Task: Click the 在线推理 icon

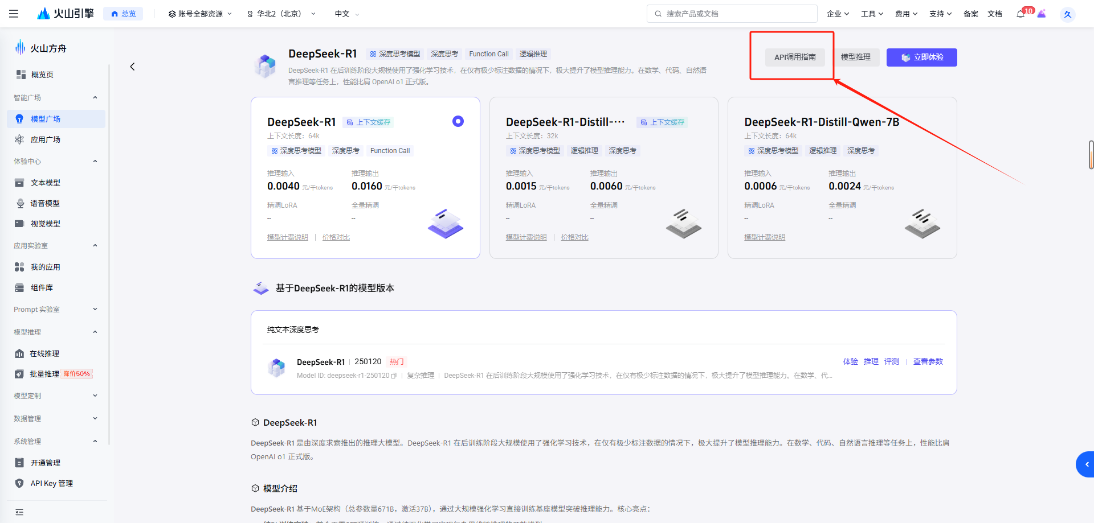Action: point(19,353)
